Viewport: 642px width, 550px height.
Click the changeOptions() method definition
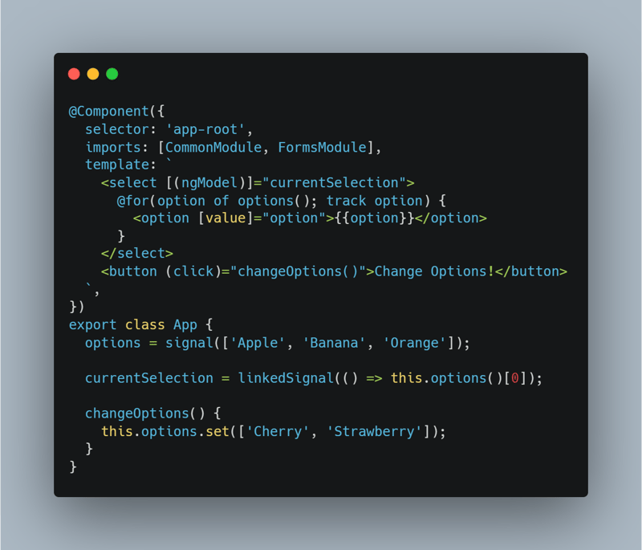pos(145,414)
